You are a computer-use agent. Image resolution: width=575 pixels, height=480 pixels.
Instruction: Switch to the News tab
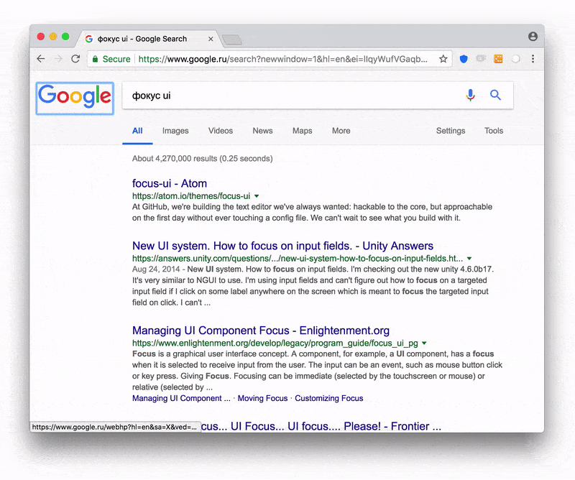[x=262, y=131]
